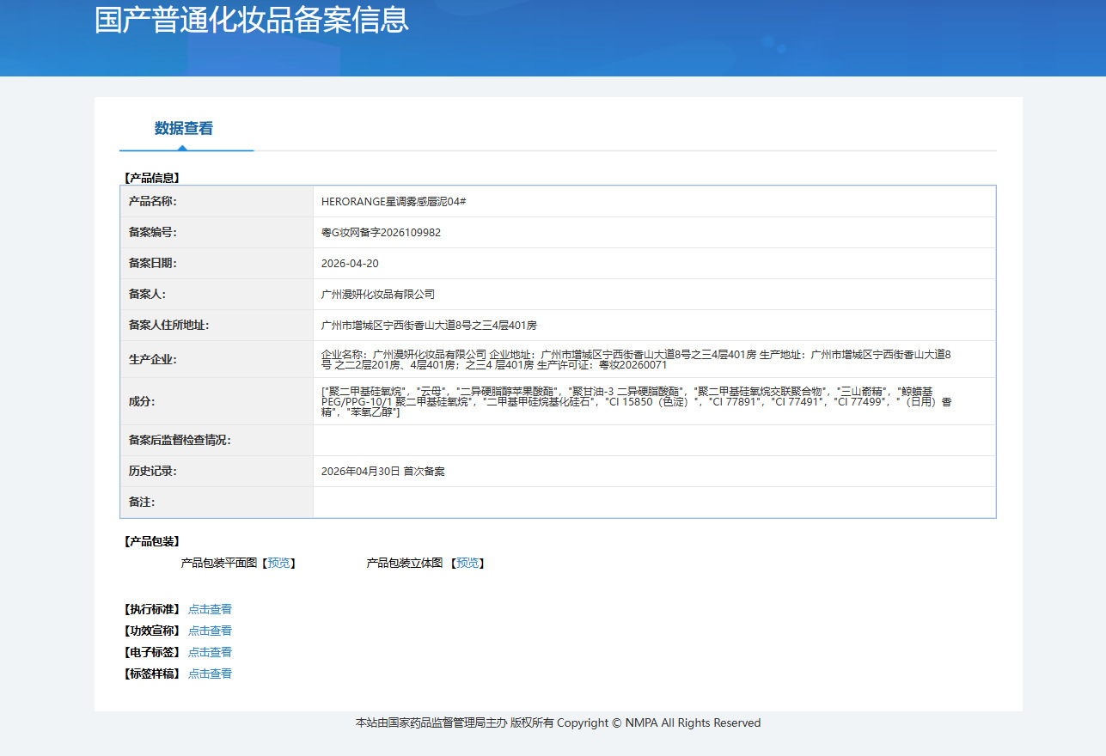Select filing number 粤G妆网备字2026109982

coord(381,233)
